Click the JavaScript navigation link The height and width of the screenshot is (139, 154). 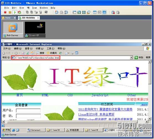100,95
